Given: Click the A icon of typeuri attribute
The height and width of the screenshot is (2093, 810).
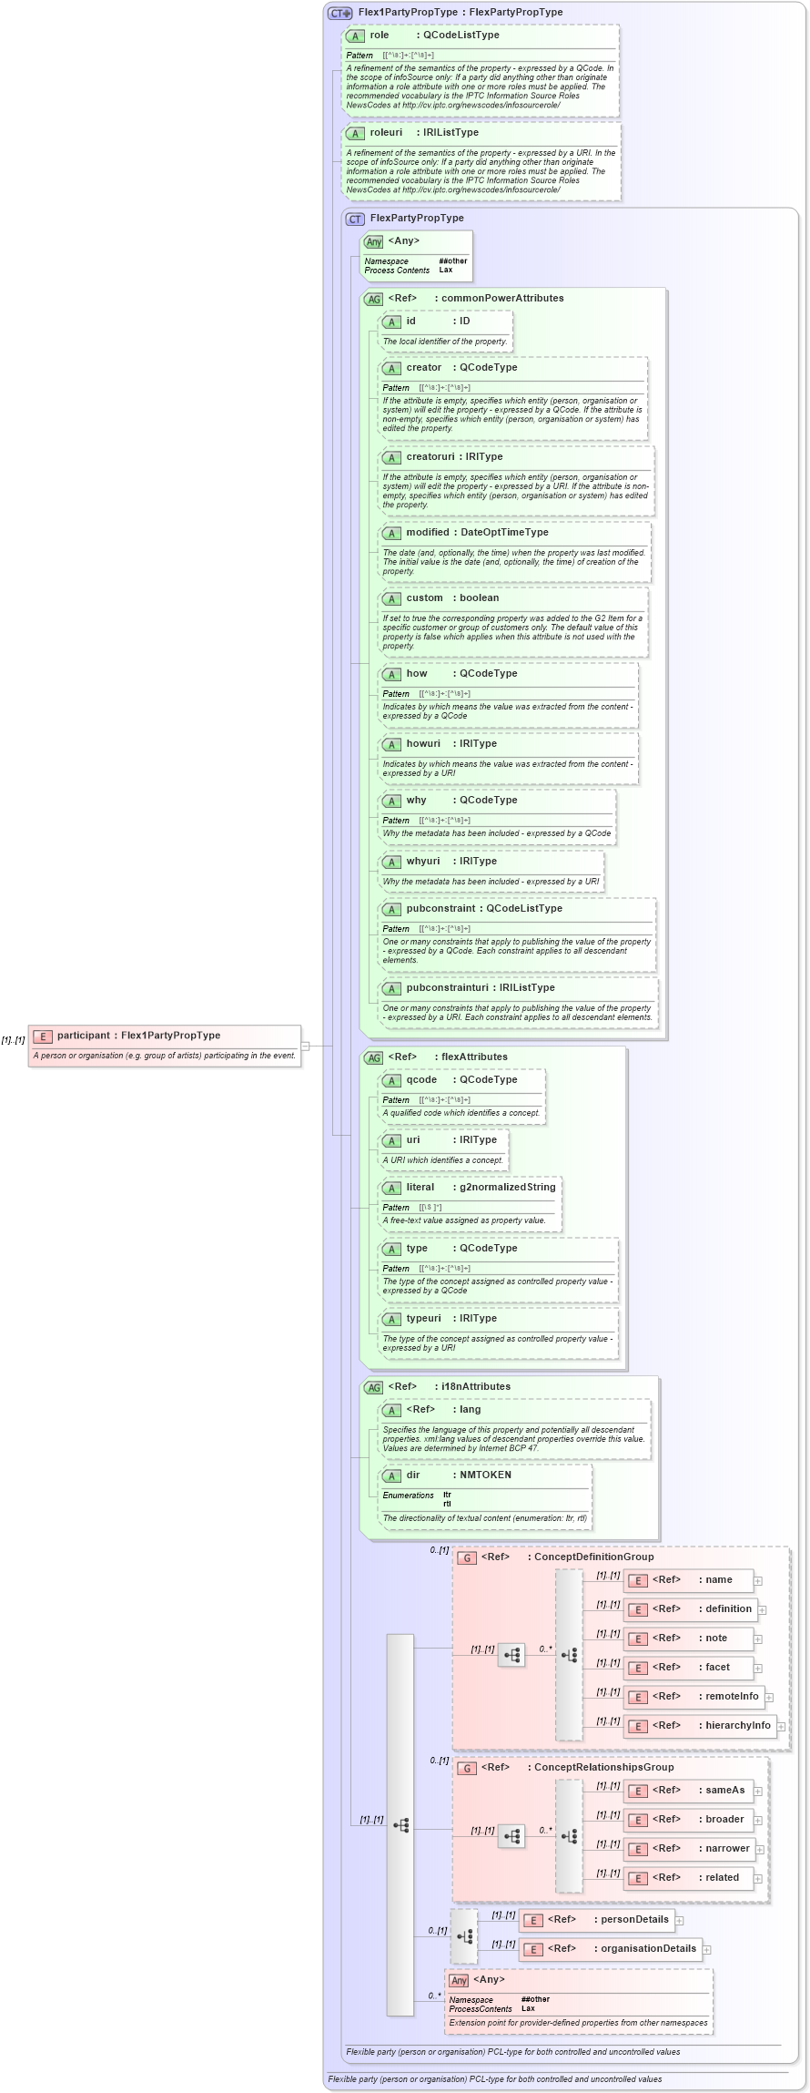Looking at the screenshot, I should (391, 1319).
